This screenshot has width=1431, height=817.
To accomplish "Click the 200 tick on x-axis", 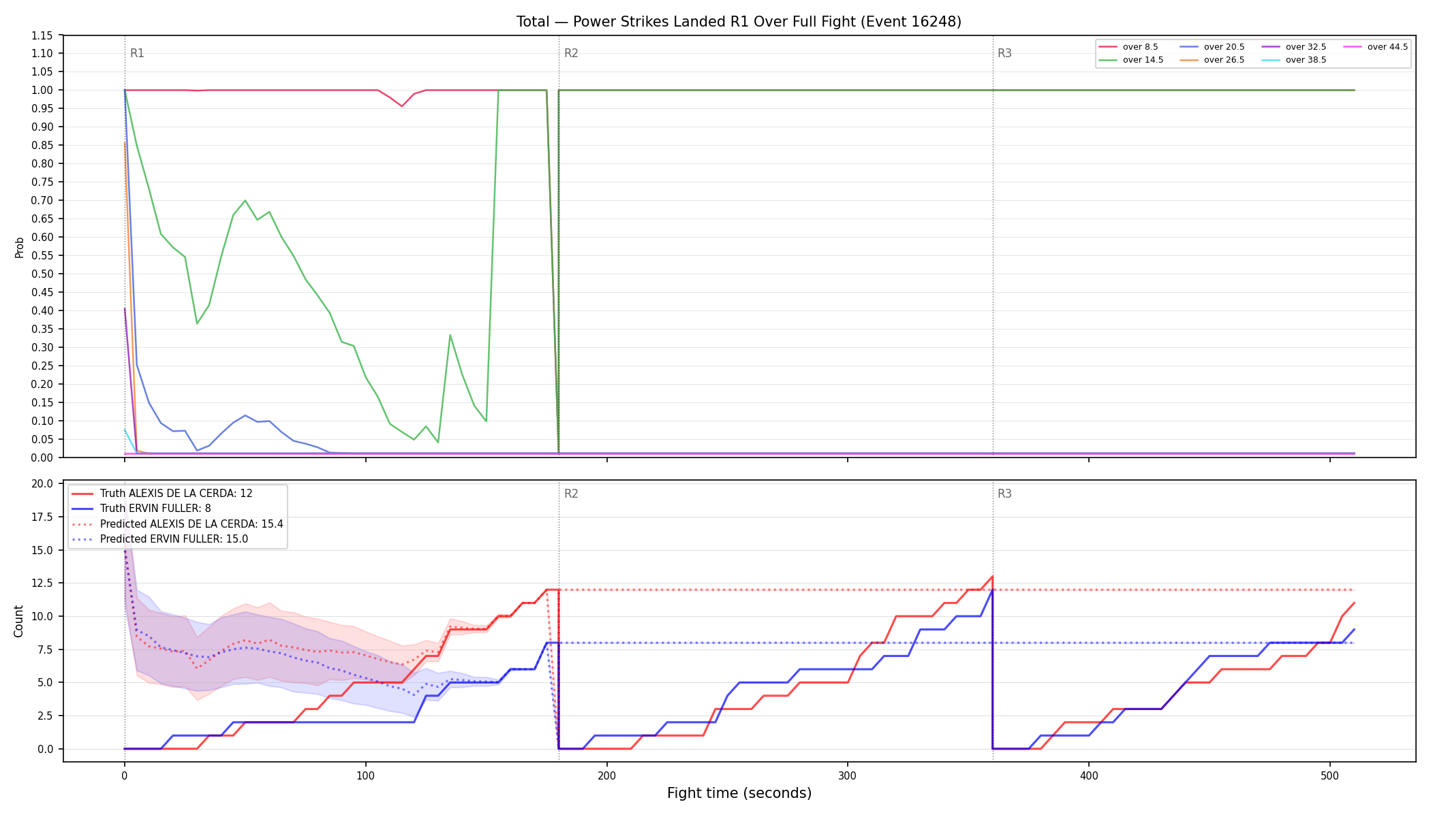I will point(606,775).
